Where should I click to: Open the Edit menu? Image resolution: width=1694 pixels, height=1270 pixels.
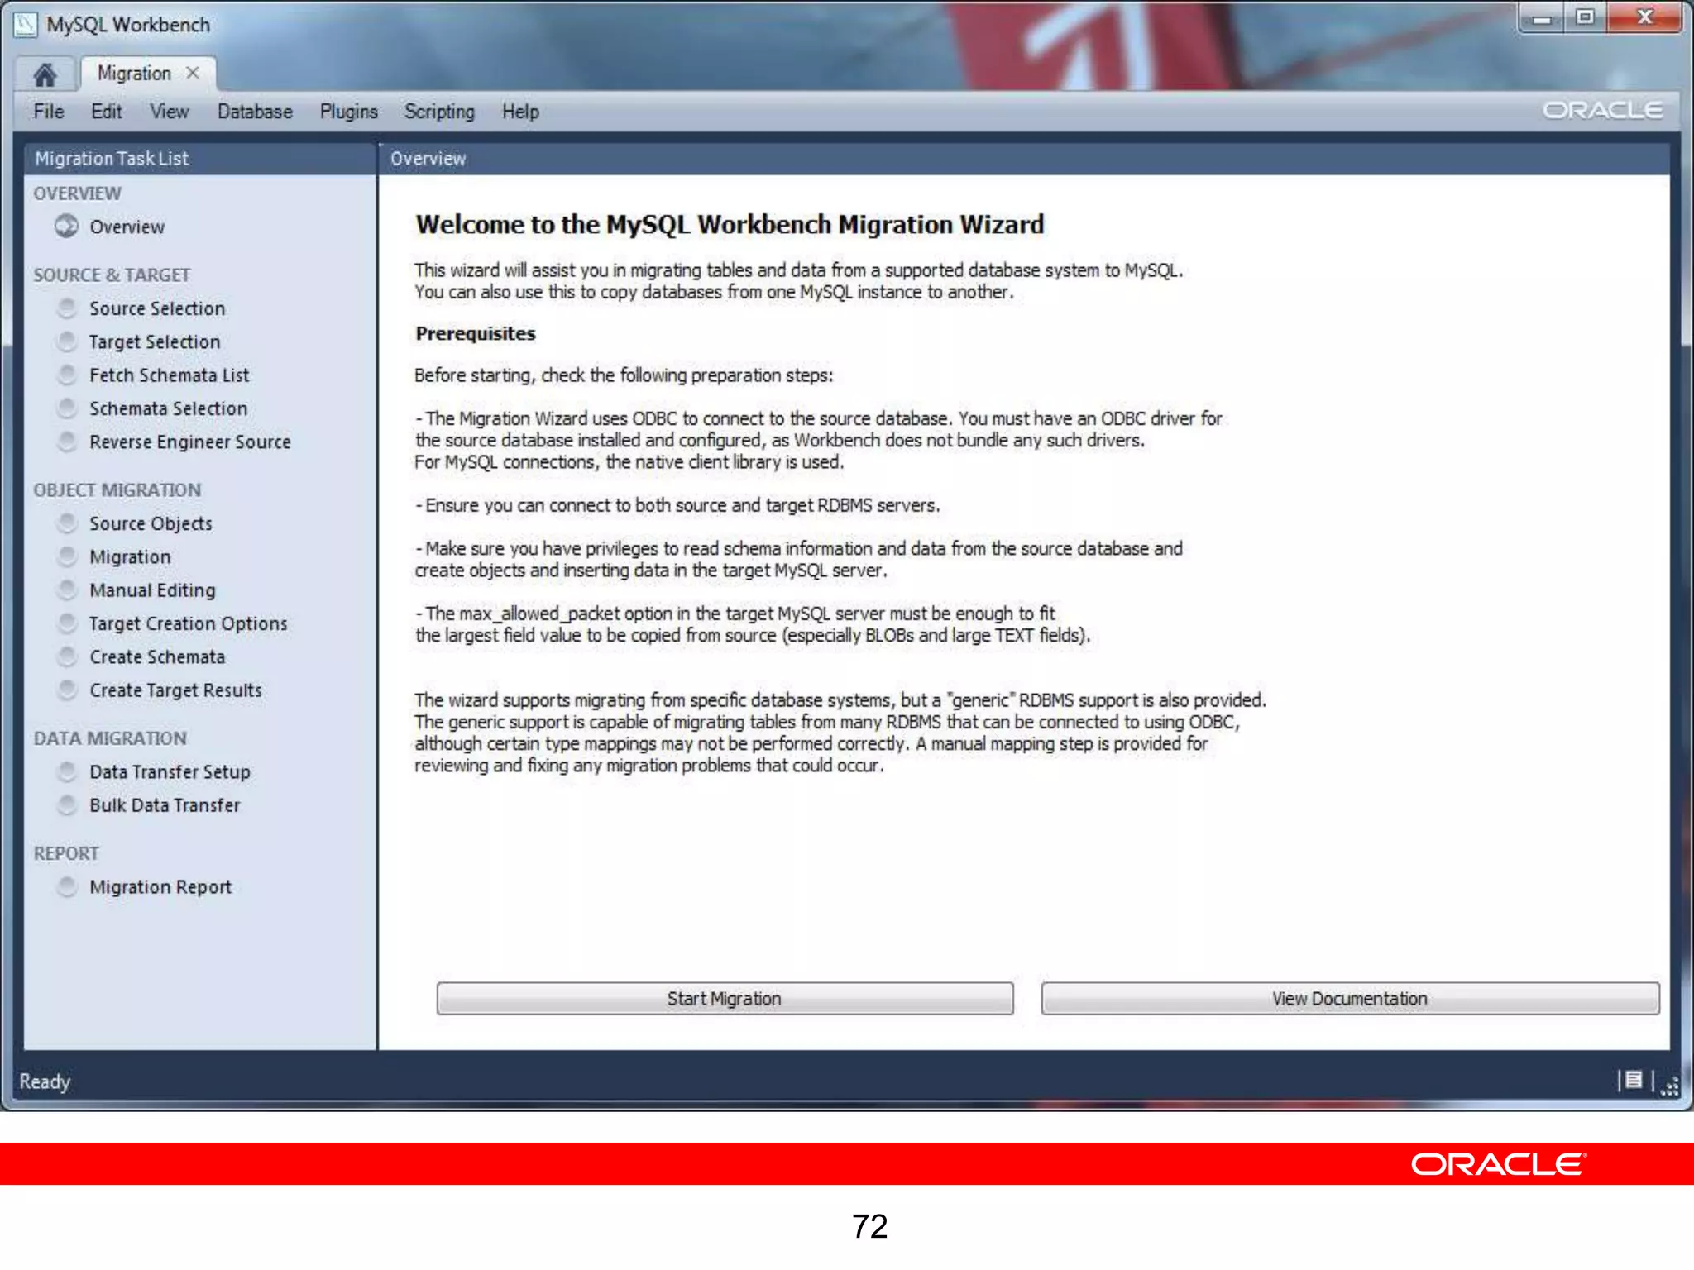pos(107,111)
